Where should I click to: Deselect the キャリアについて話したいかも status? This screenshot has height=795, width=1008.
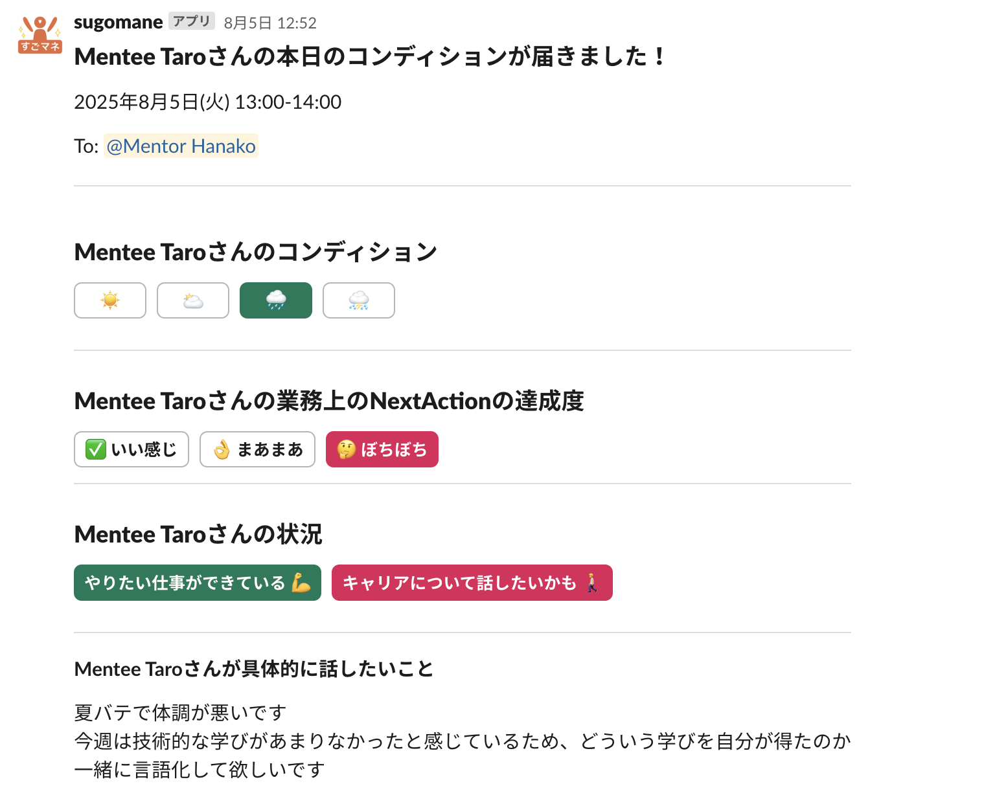(x=472, y=582)
